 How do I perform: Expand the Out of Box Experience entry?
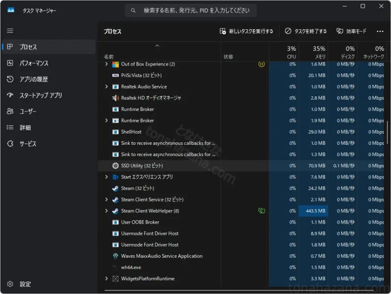(107, 64)
